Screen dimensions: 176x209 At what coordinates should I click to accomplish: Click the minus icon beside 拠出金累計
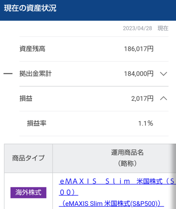pyautogui.click(x=8, y=73)
